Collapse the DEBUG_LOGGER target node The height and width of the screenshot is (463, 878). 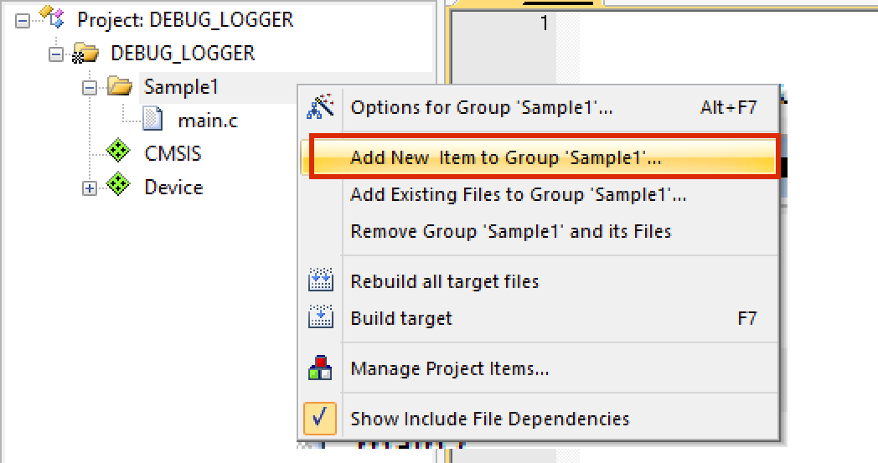click(x=56, y=54)
